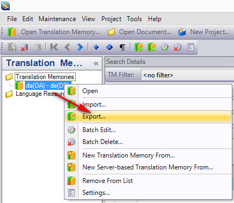Choose New Server-based Translation Memory From...
This screenshot has height=203, width=234.
148,167
